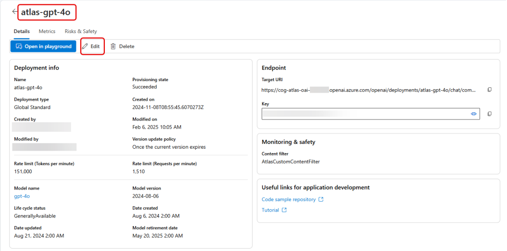Screen dimensions: 507x251
Task: Select the Aug 21, 2024 date updated value
Action: click(x=39, y=236)
